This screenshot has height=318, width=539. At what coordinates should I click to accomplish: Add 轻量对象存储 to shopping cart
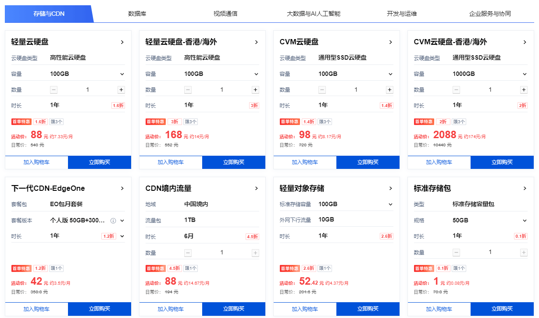point(305,309)
